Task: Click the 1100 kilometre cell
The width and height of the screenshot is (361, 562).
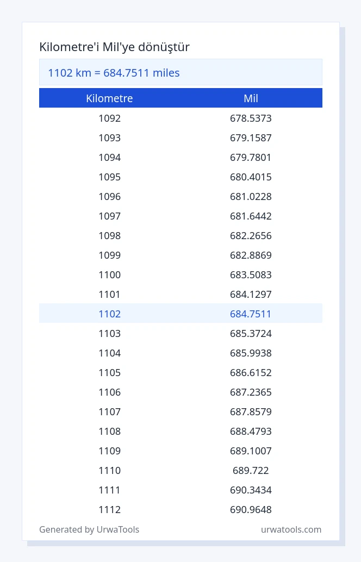Action: point(109,274)
